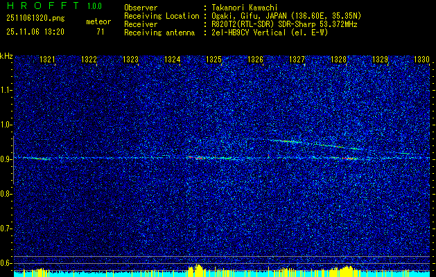This screenshot has height=277, width=436.
Task: Select the filename 2511061320.png
Action: click(35, 18)
